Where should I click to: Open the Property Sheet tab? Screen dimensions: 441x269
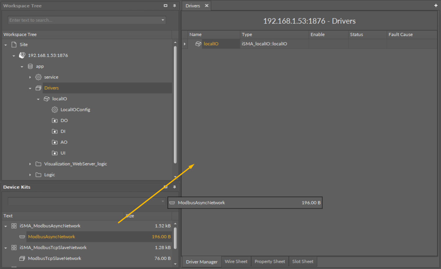tap(270, 262)
